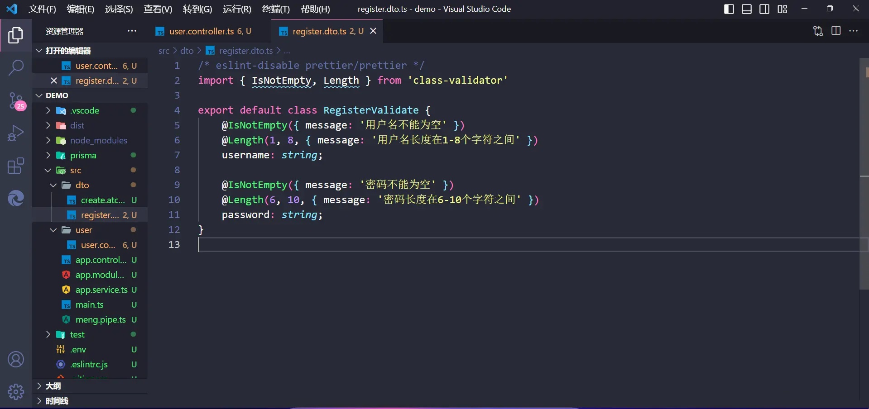Click the split editor right icon
The image size is (869, 409).
tap(836, 31)
